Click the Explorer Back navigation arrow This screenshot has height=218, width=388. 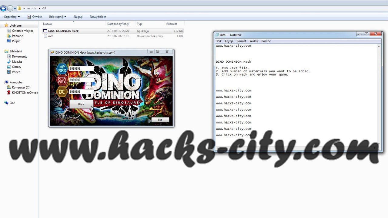(x=3, y=8)
